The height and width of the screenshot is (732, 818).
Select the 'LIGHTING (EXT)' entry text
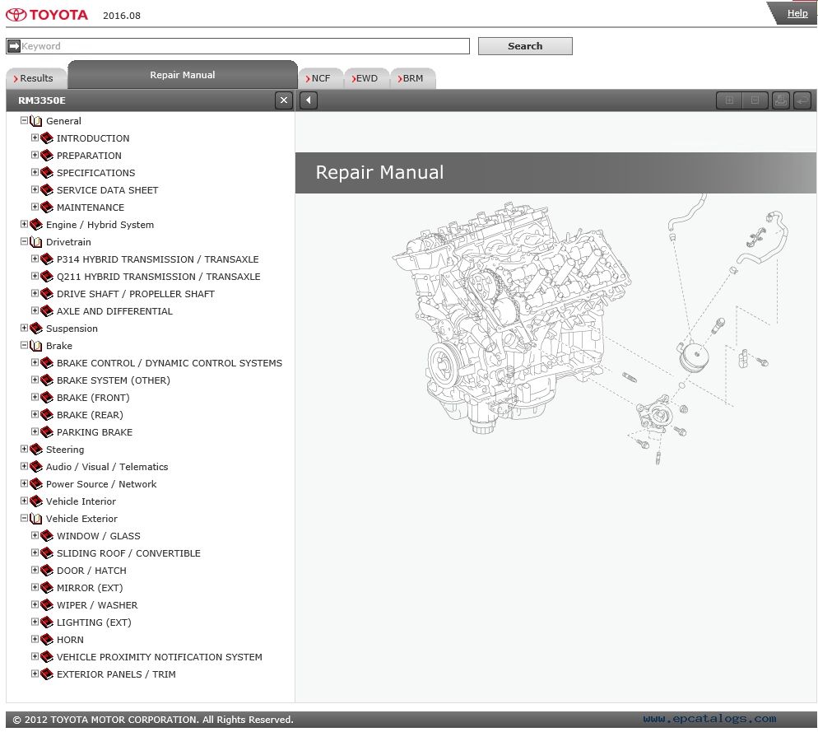click(94, 622)
